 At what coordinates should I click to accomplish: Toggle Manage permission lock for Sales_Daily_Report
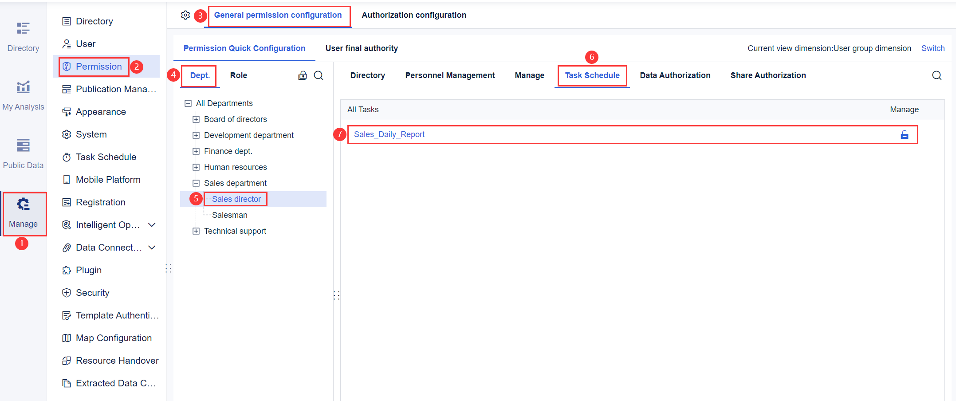[904, 135]
